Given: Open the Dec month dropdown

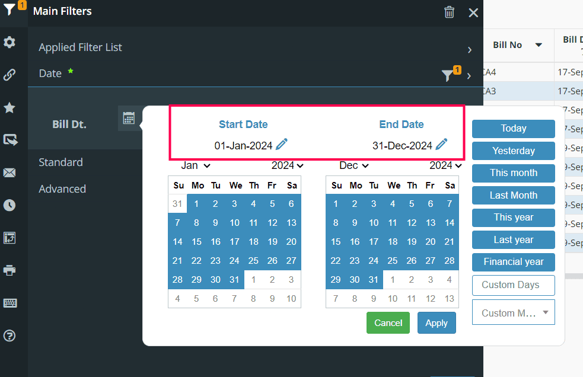Looking at the screenshot, I should tap(354, 165).
